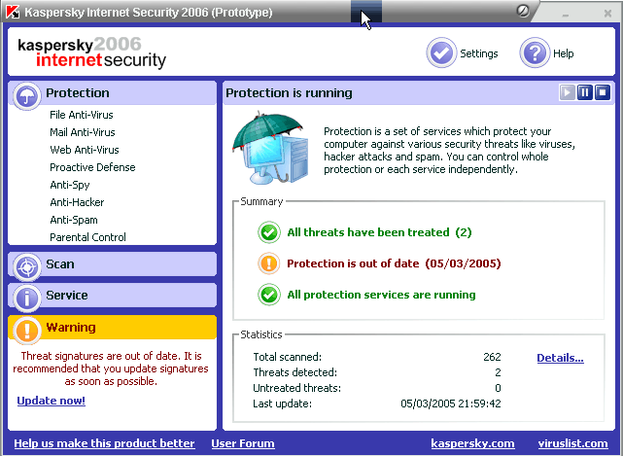Click the 'Total scanned:' label
Image resolution: width=623 pixels, height=456 pixels.
point(288,357)
